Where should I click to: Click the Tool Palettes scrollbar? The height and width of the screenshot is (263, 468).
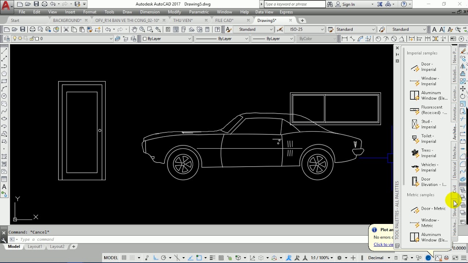pos(404,116)
